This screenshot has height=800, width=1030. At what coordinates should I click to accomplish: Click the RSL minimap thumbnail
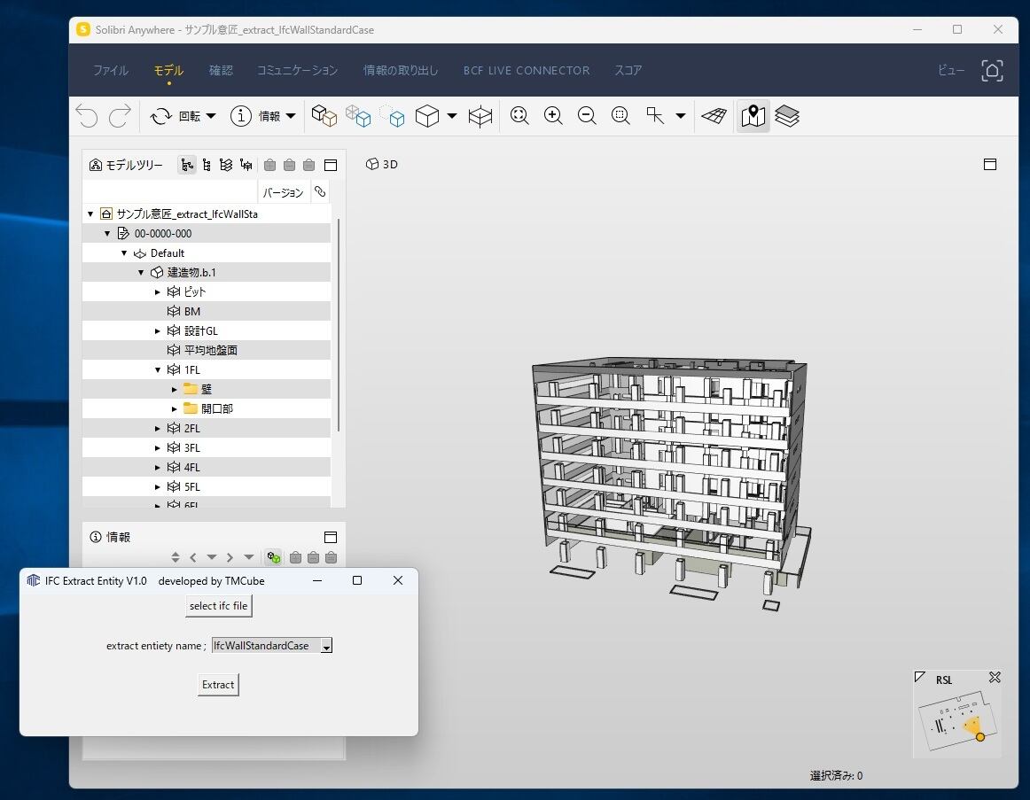[x=957, y=722]
